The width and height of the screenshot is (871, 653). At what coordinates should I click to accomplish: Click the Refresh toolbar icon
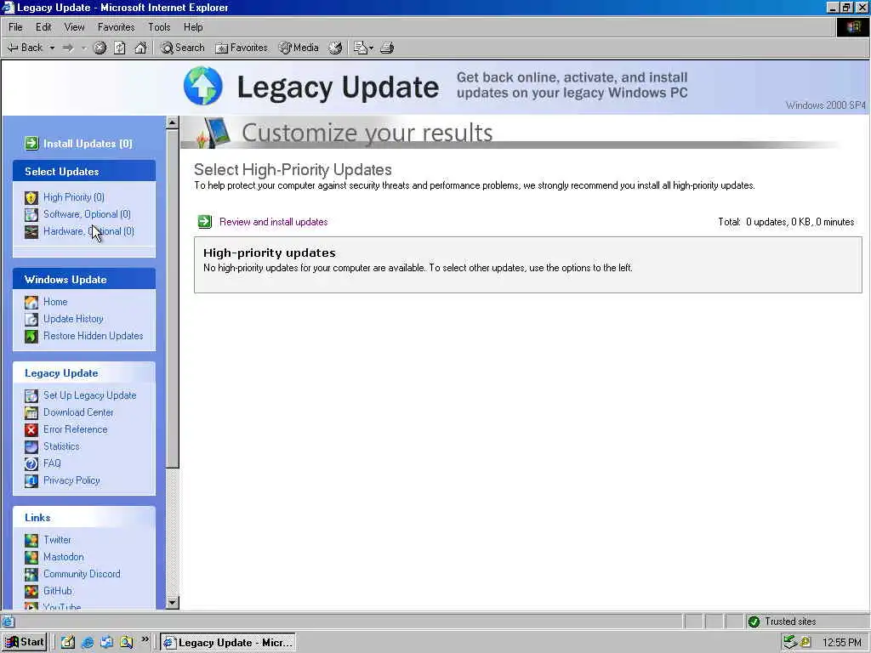pos(119,48)
